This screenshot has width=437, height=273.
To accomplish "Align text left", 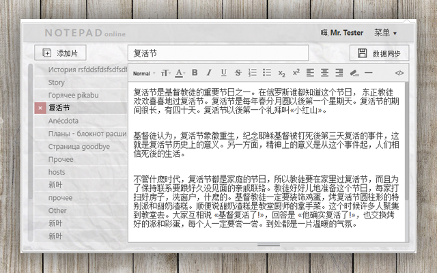I will (310, 73).
